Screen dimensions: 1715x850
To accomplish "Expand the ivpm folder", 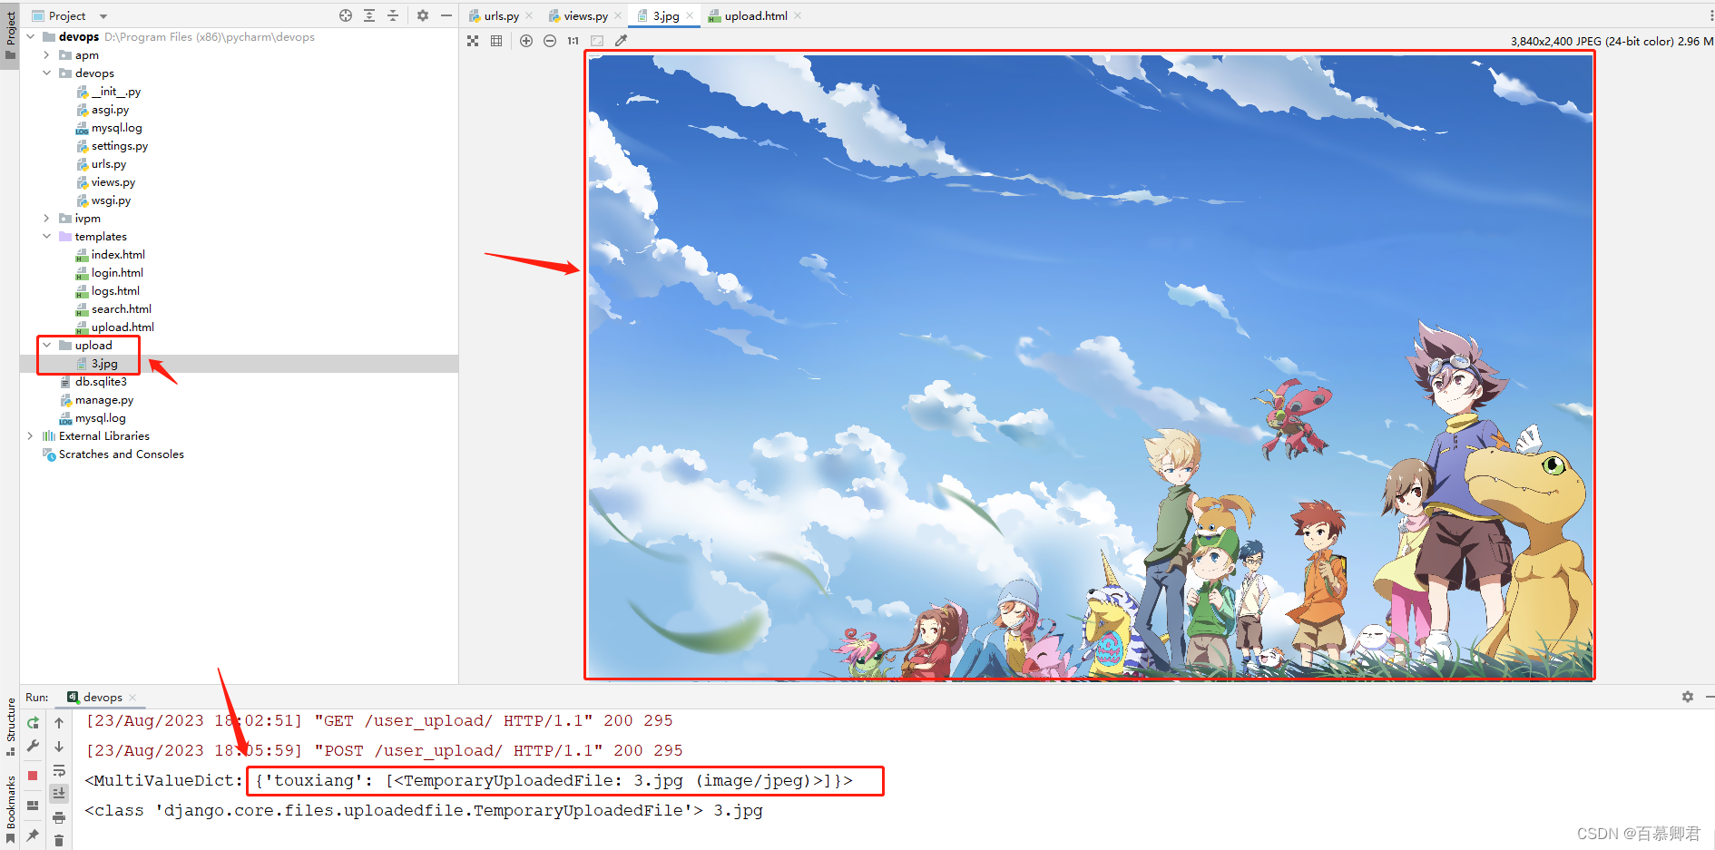I will click(47, 219).
